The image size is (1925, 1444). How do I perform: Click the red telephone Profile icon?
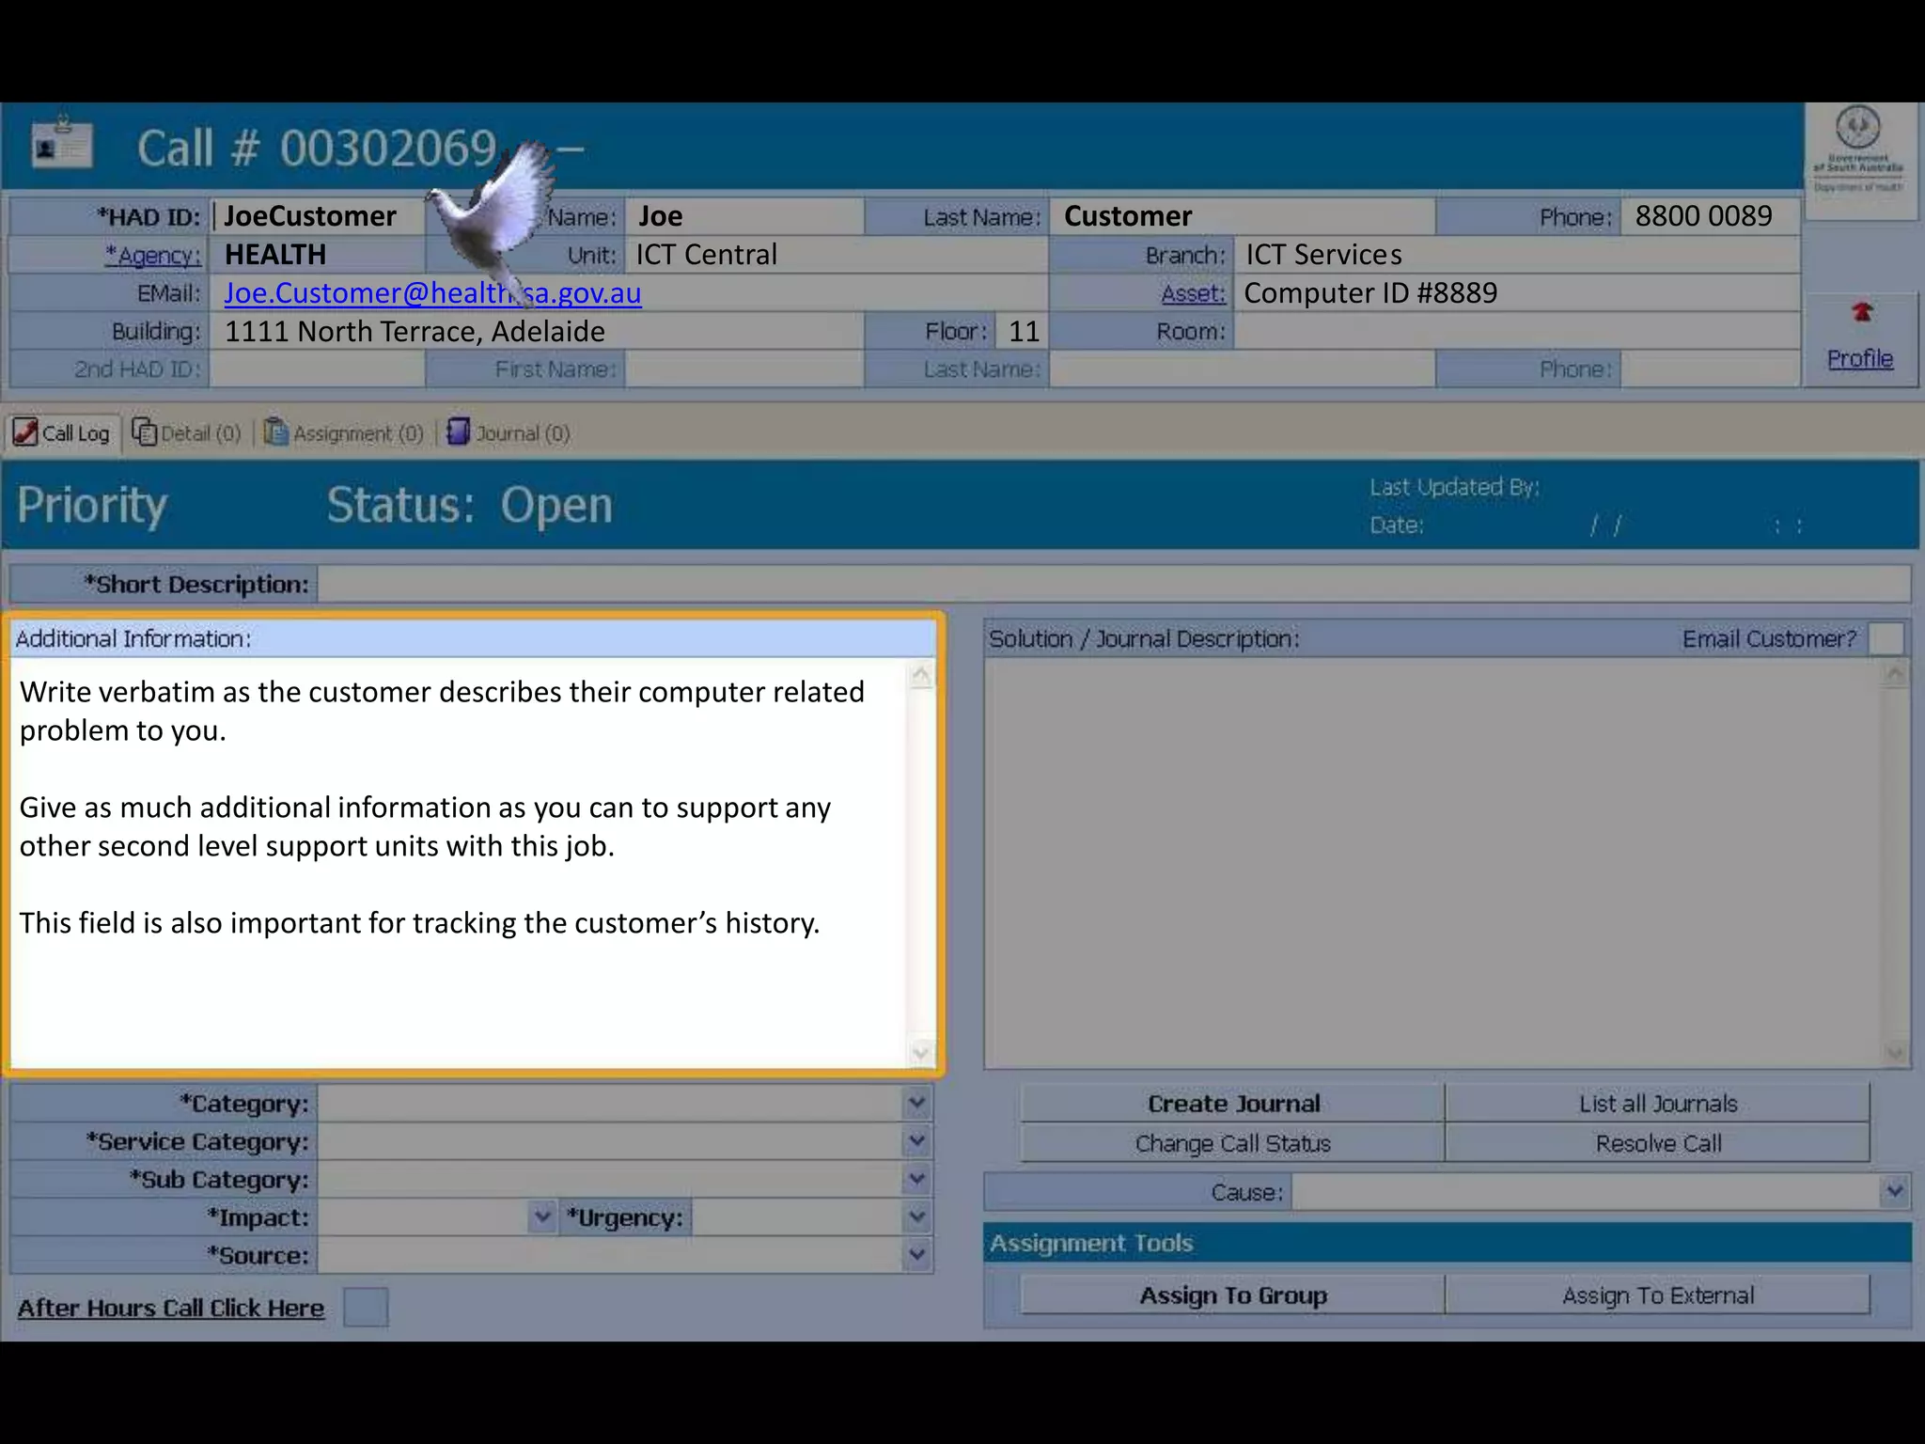1861,312
